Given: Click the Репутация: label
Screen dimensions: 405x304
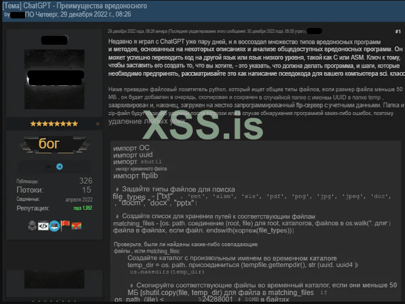Looking at the screenshot, I should click(33, 208).
